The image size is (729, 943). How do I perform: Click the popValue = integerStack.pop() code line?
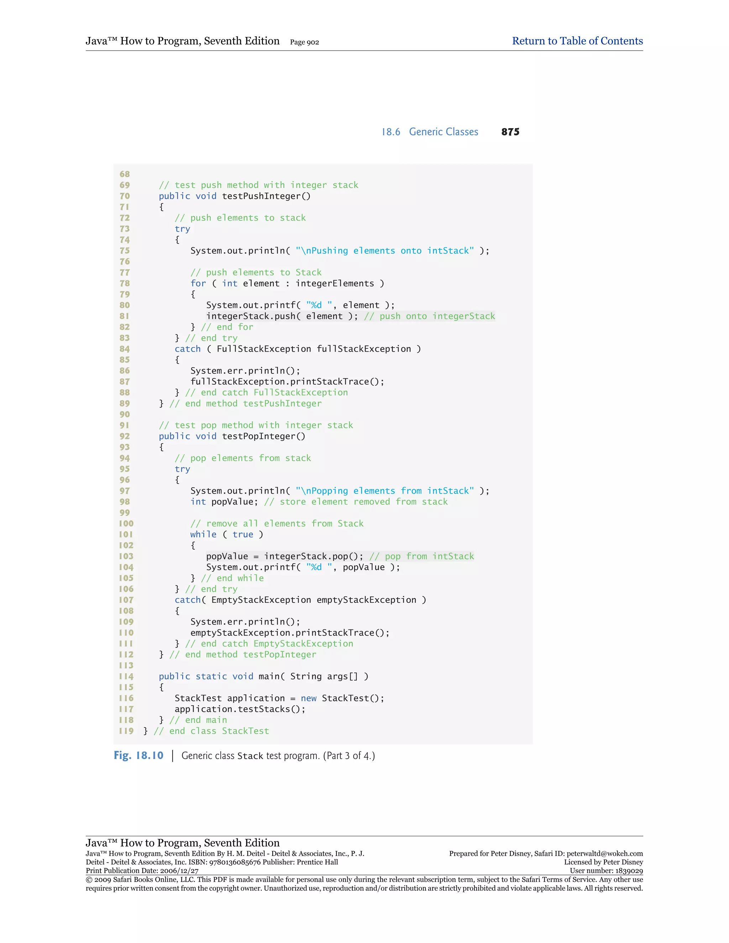pos(285,556)
